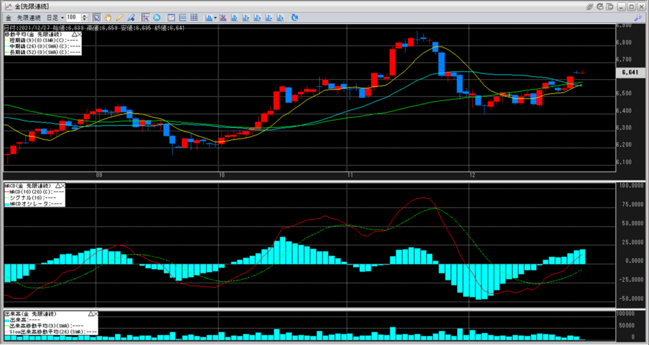Image resolution: width=649 pixels, height=345 pixels.
Task: Activate the hand pan tool
Action: [x=108, y=17]
